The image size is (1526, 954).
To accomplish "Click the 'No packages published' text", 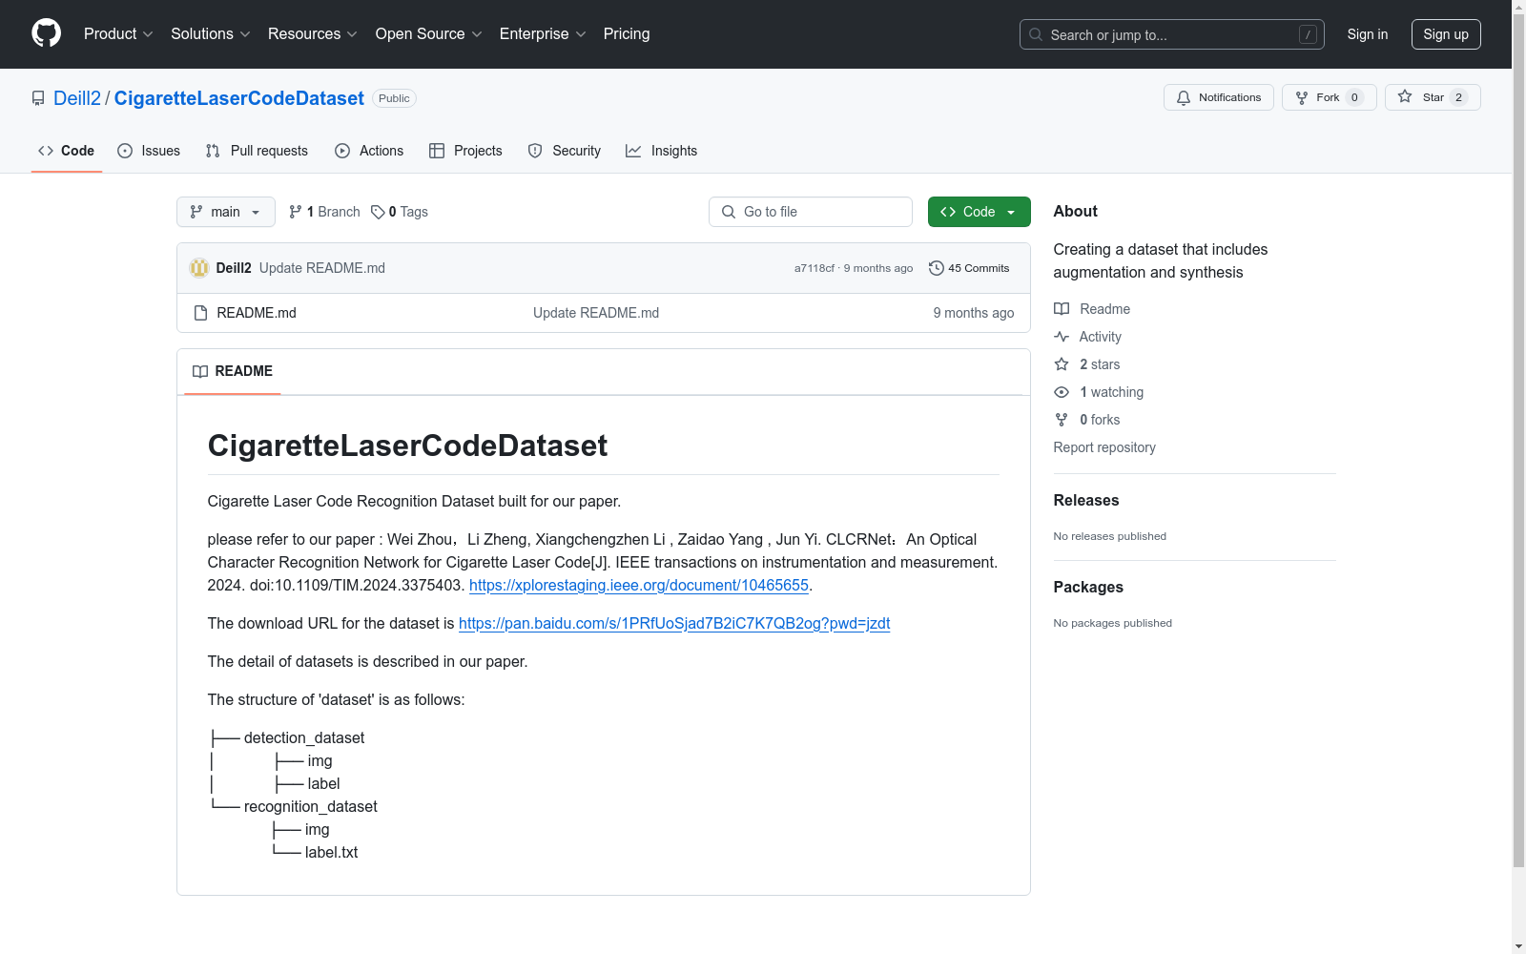I will 1113,623.
